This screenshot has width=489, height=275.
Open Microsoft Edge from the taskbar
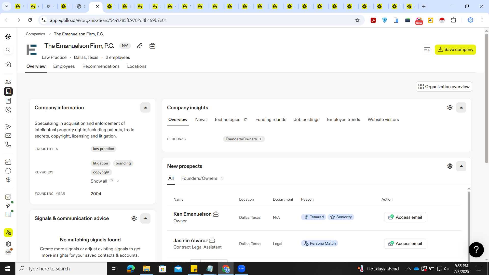[131, 269]
